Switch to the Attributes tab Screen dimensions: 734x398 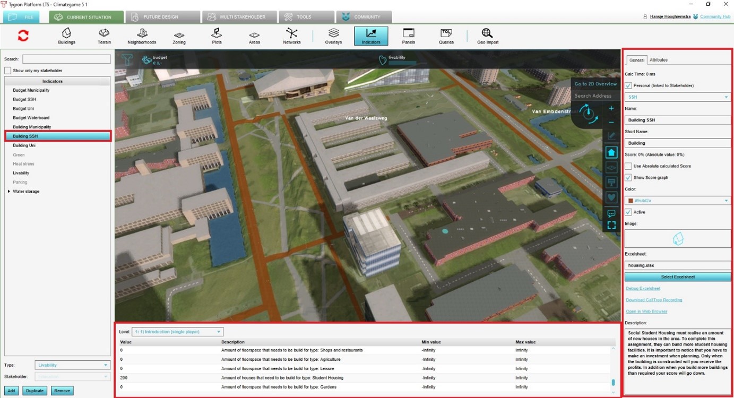click(659, 60)
